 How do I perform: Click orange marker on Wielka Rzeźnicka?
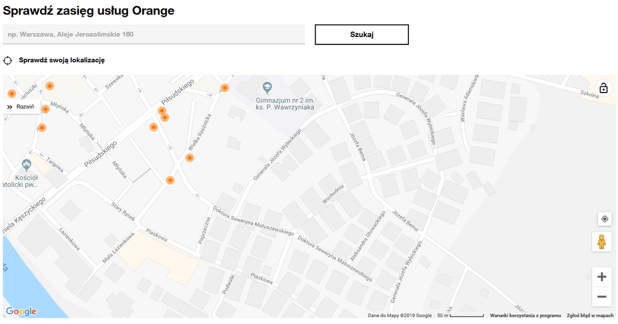[190, 158]
